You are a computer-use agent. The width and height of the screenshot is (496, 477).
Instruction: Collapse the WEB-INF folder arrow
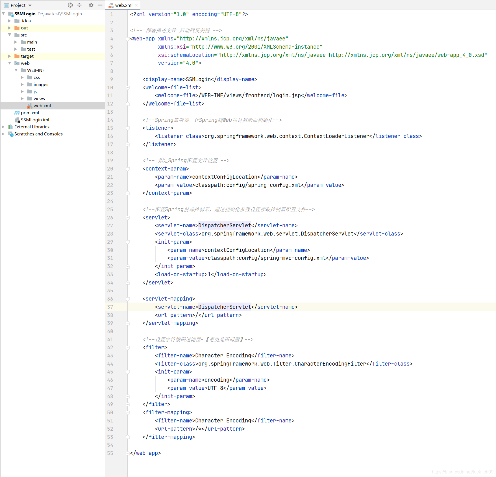coord(16,70)
